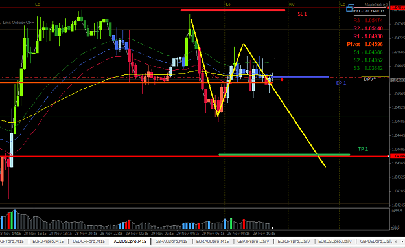405x248 pixels.
Task: Open the GBPAUDpro,M15 chart tab
Action: pyautogui.click(x=171, y=242)
